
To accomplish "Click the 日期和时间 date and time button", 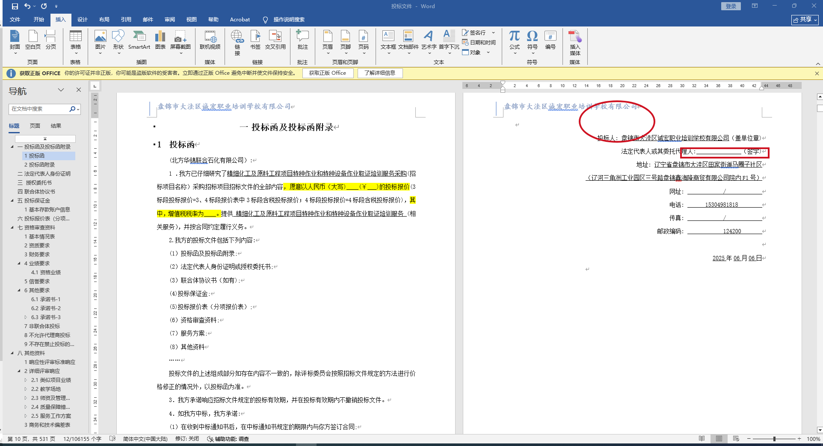I will tap(479, 42).
